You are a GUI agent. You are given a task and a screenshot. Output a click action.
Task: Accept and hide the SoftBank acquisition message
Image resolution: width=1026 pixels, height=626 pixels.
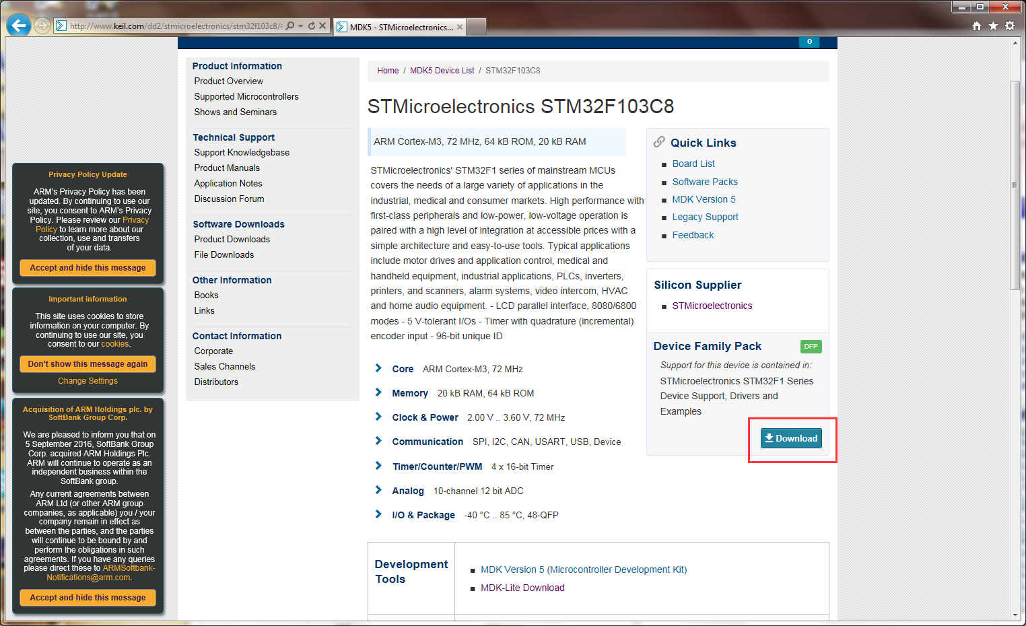click(88, 598)
